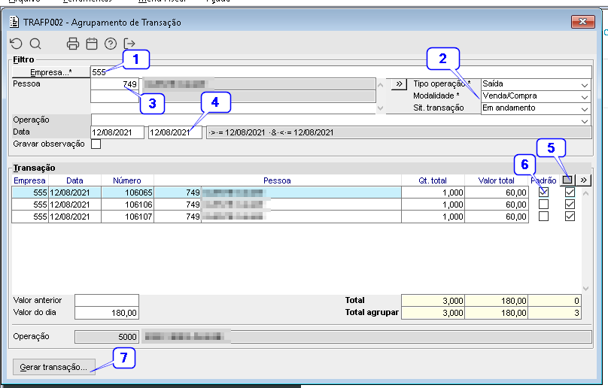
Task: Click transaction grid scroll down arrow
Action: pos(586,289)
